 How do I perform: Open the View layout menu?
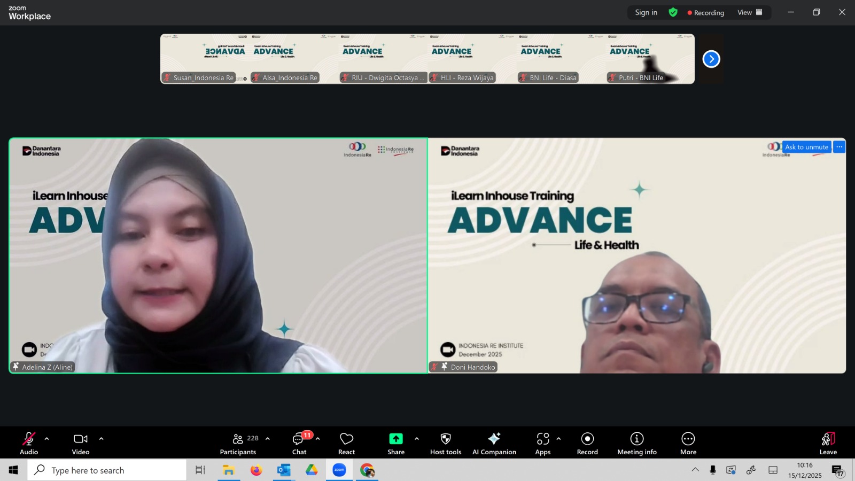pyautogui.click(x=750, y=12)
